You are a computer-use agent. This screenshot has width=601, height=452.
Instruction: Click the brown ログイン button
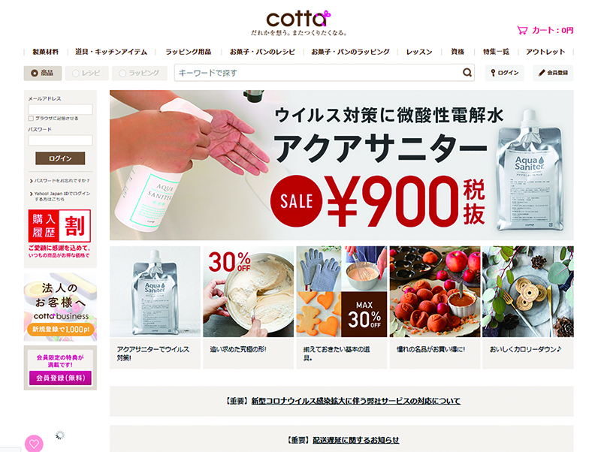coord(60,158)
